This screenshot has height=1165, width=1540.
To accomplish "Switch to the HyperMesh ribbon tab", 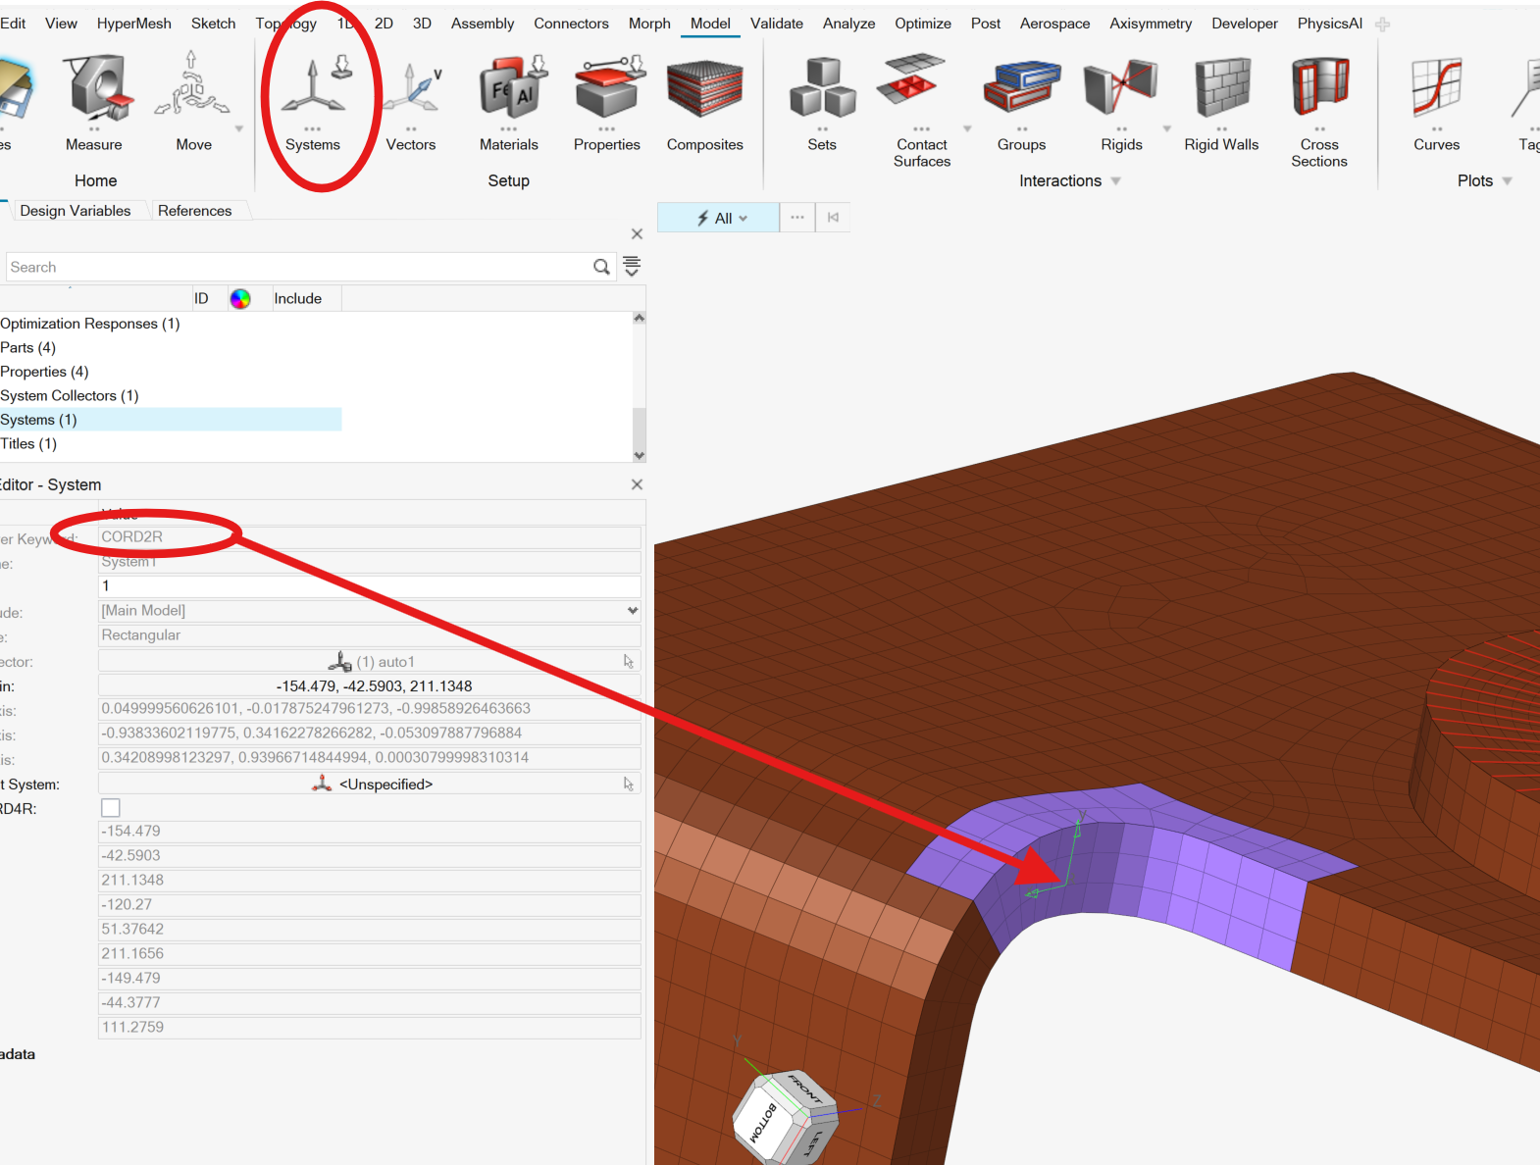I will pos(134,24).
